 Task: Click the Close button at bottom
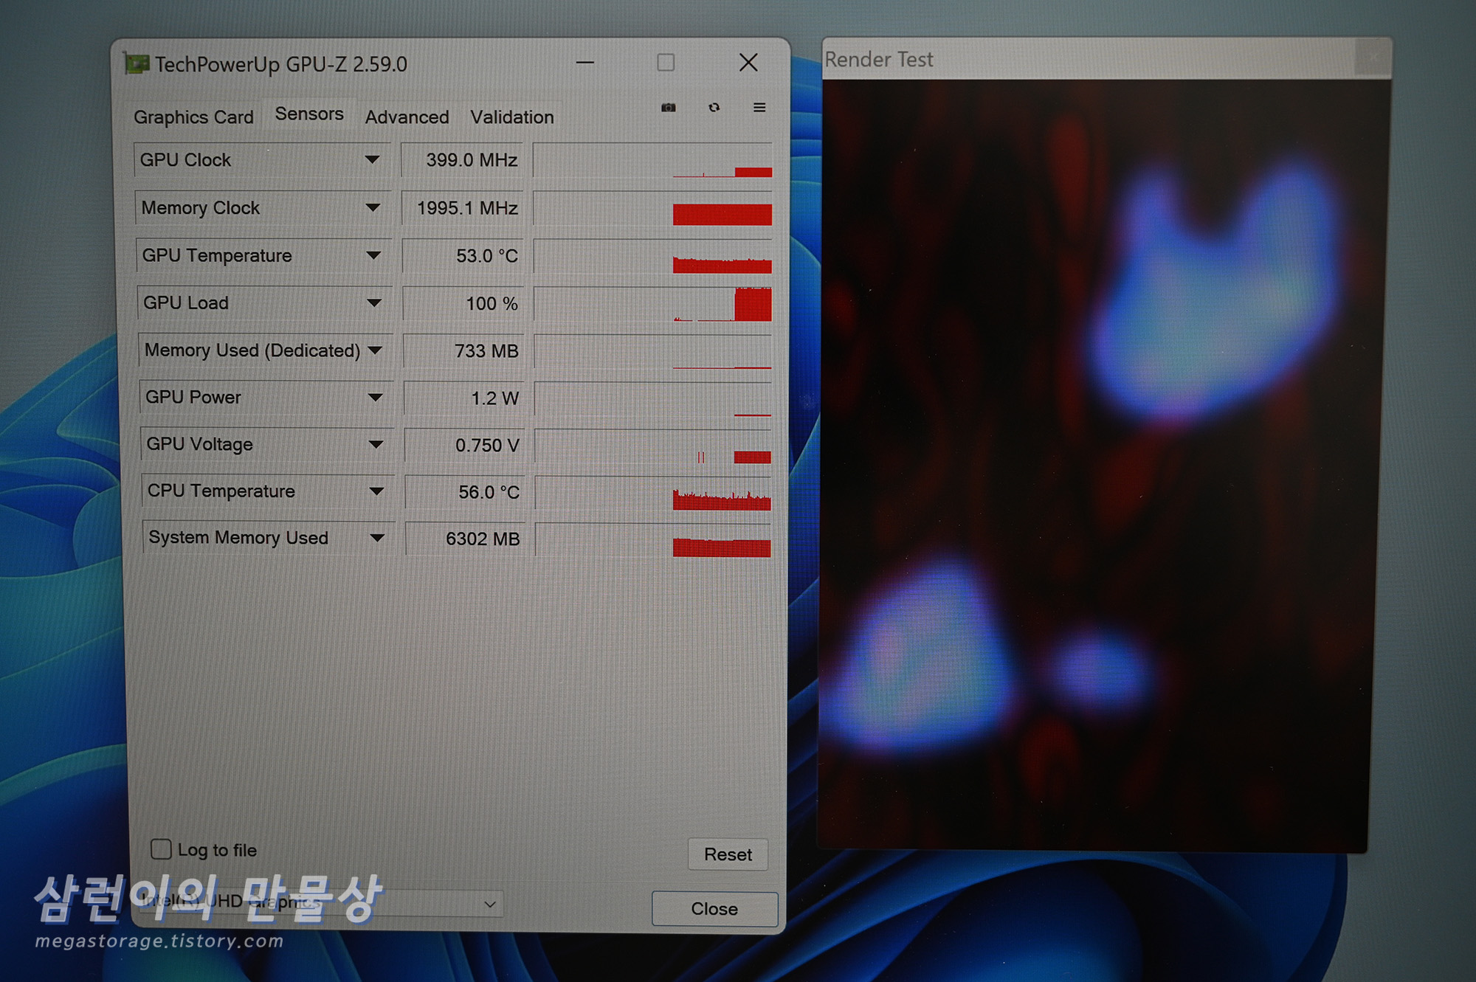point(714,908)
